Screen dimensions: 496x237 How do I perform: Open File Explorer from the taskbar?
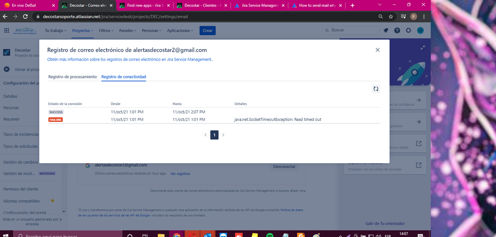pos(161,235)
